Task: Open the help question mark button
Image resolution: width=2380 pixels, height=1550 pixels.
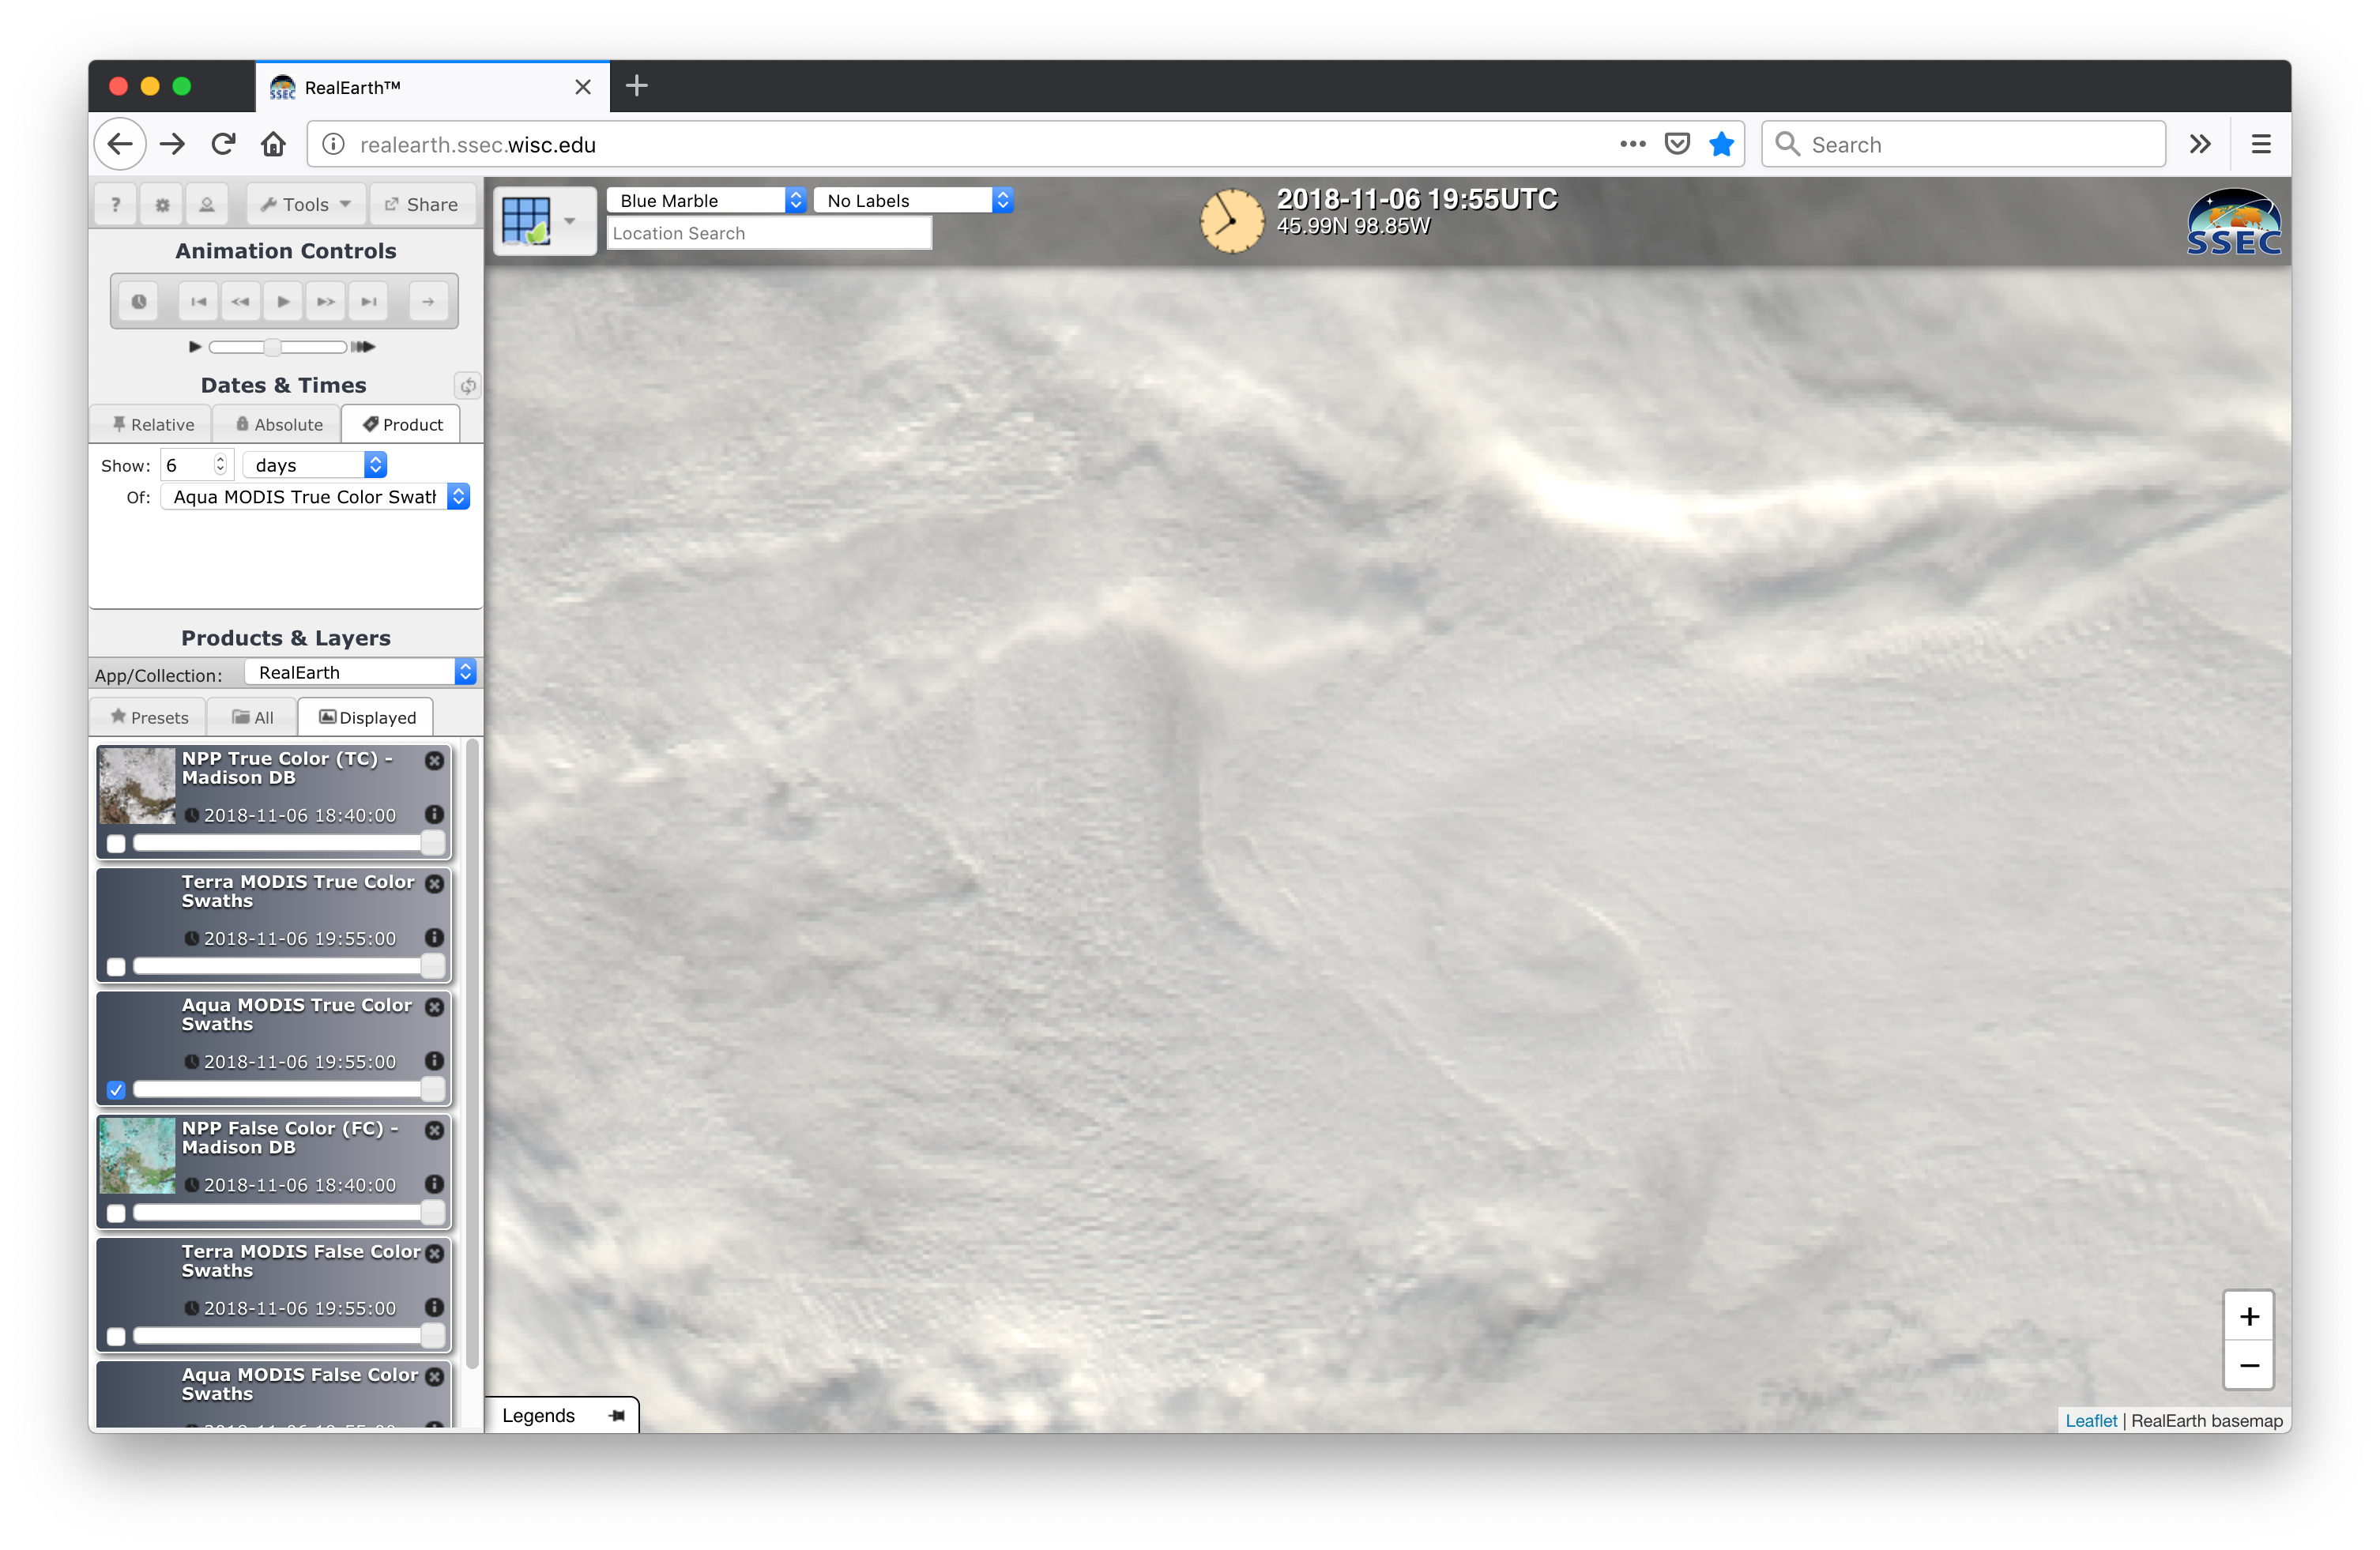Action: coord(116,204)
